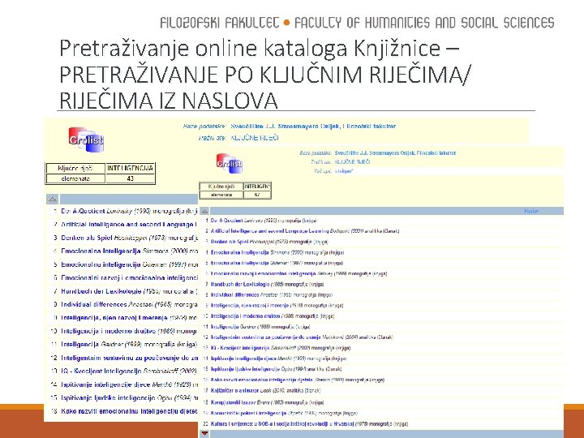The height and width of the screenshot is (438, 584).
Task: Open 'Individual differences' in INTELIGENCIJA results
Action: [94, 305]
